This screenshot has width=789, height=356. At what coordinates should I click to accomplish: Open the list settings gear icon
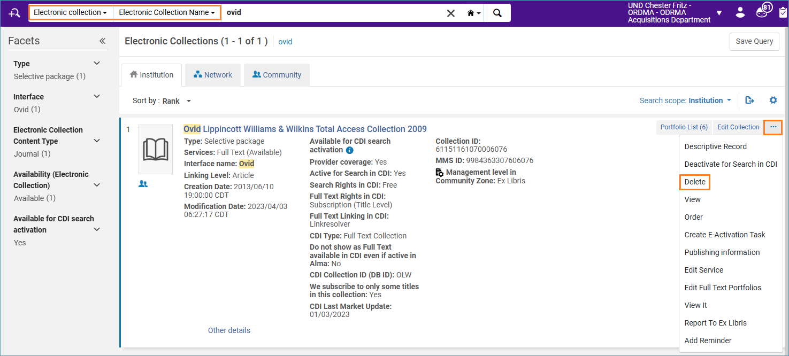773,100
